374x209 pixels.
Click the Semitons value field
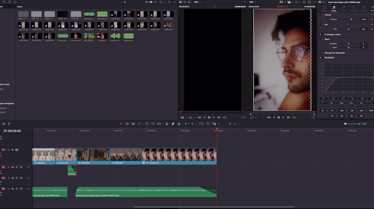coord(363,44)
